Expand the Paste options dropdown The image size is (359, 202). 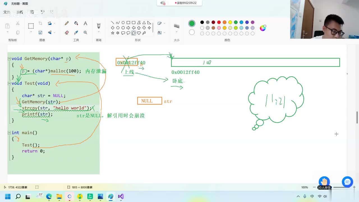click(x=7, y=32)
